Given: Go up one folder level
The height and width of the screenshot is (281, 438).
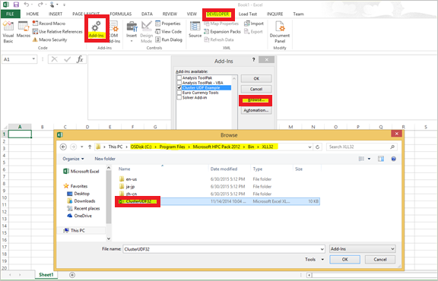Looking at the screenshot, I should [x=90, y=147].
